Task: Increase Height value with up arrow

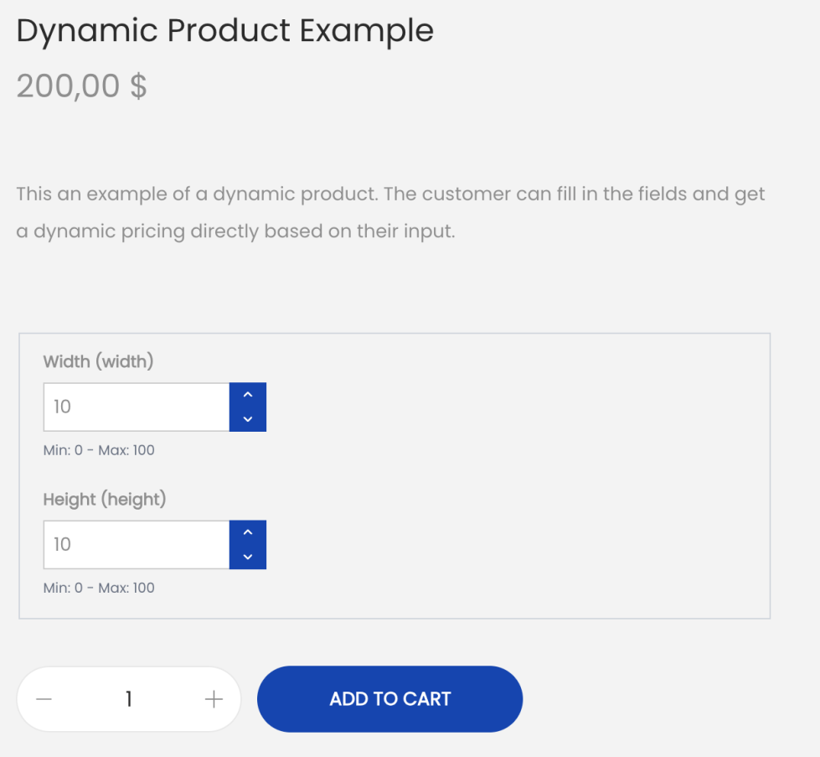Action: coord(247,532)
